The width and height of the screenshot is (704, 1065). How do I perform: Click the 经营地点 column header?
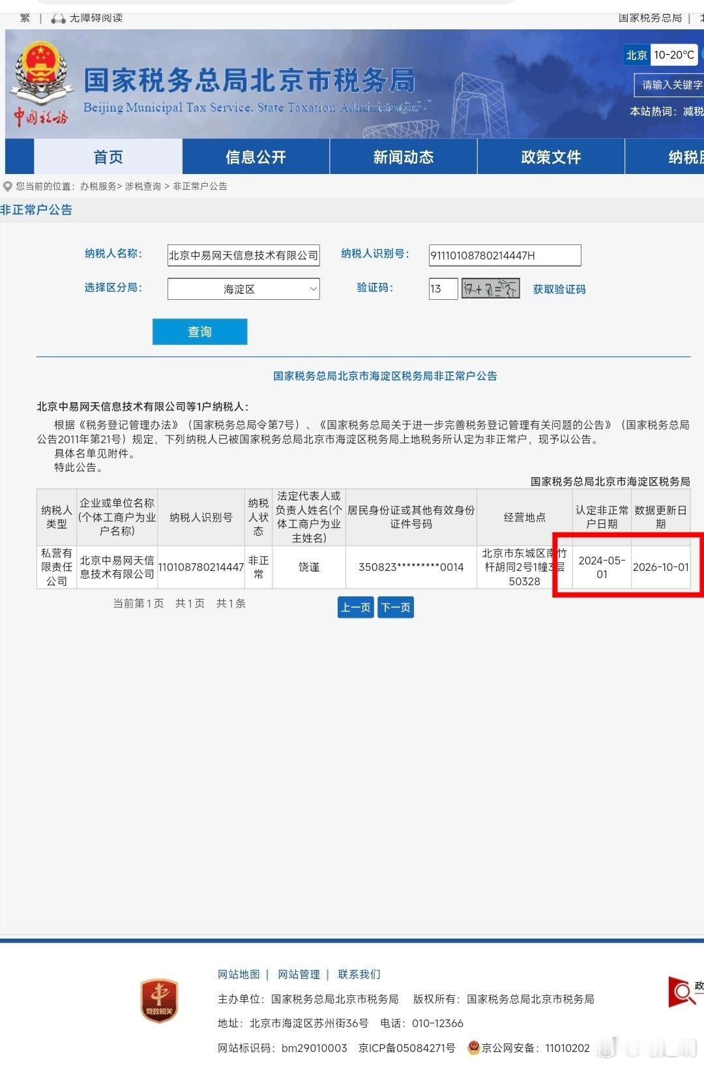click(525, 518)
